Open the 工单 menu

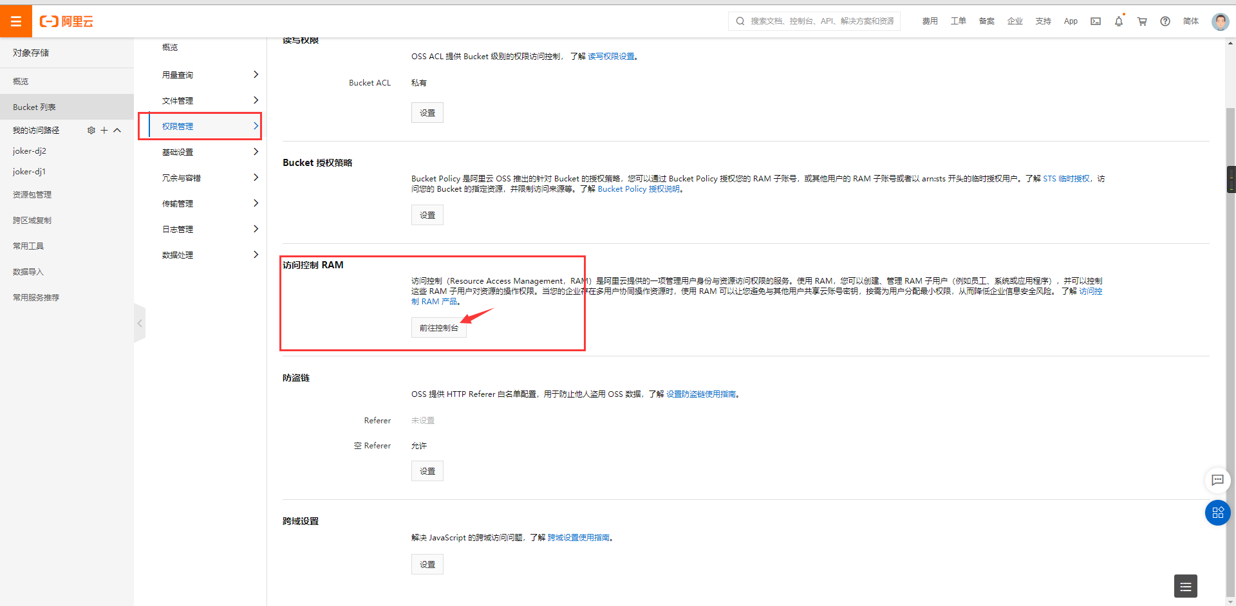(x=959, y=21)
